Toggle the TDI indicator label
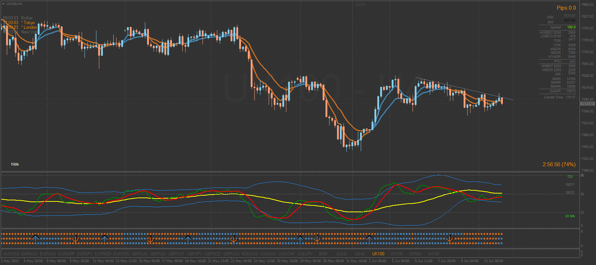 (x=570, y=177)
